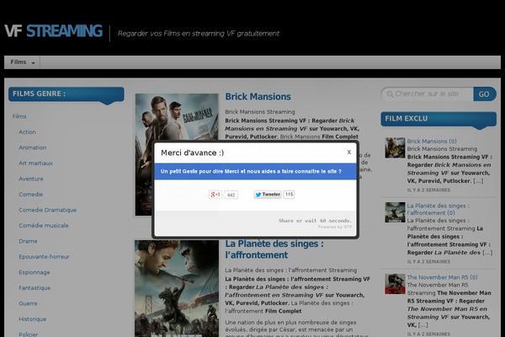
Task: Click the GO search button
Action: (x=484, y=94)
